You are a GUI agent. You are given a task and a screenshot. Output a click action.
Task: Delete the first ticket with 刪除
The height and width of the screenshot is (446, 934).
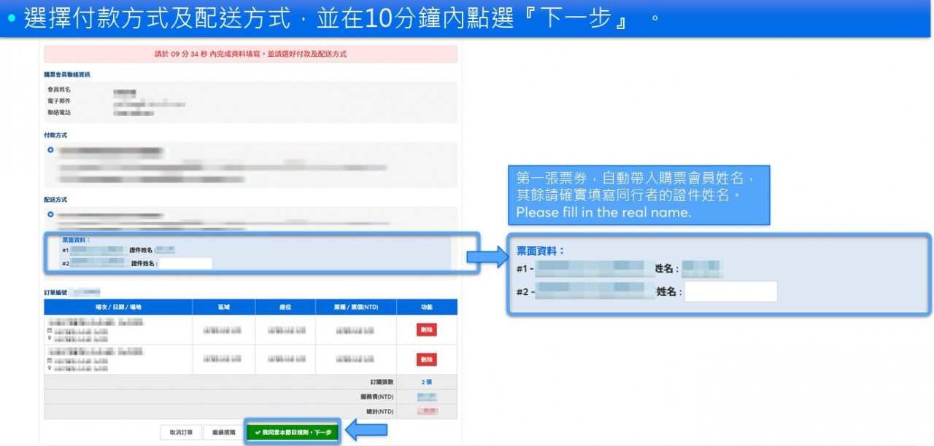click(x=426, y=330)
